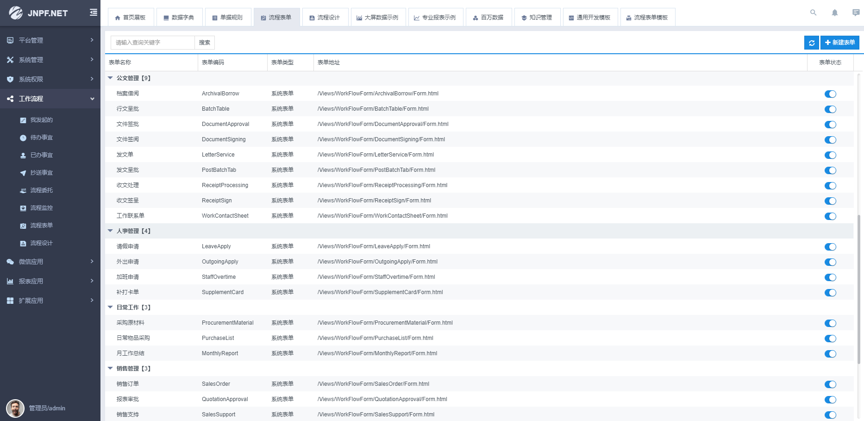The height and width of the screenshot is (421, 864).
Task: Toggle the PurchaseList form status switch
Action: click(830, 339)
